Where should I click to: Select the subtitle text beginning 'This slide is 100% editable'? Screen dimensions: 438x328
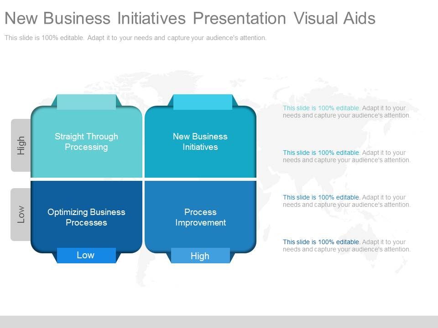(136, 38)
